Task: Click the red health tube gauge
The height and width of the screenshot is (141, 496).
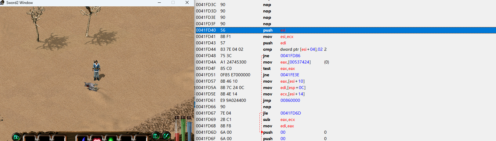Action: (177, 128)
